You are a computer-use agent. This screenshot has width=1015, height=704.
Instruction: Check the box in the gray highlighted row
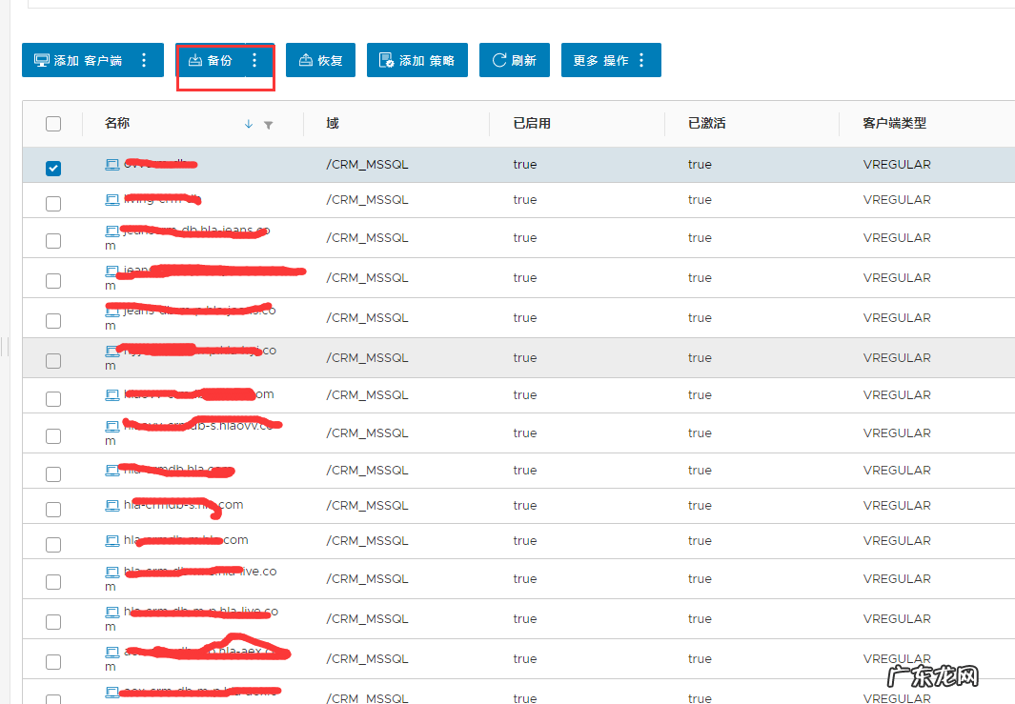pos(53,360)
